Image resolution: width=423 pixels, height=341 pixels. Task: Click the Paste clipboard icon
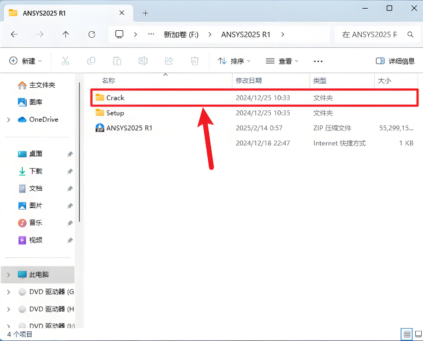coord(117,61)
